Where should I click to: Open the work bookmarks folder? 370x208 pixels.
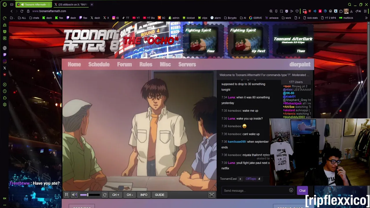[286, 18]
